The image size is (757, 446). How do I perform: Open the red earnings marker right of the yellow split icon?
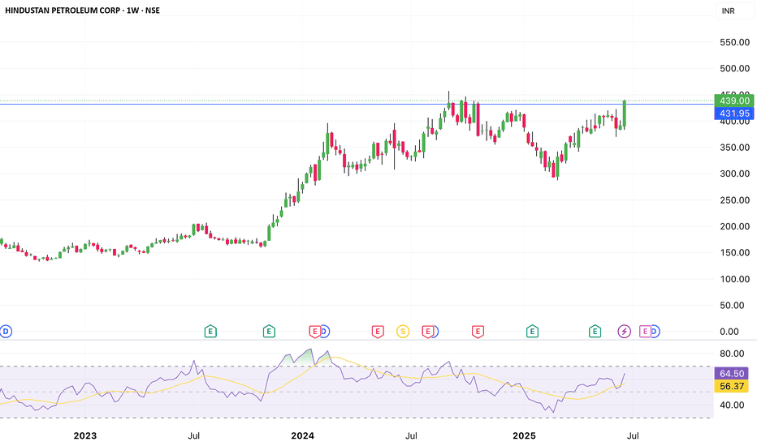tap(427, 331)
